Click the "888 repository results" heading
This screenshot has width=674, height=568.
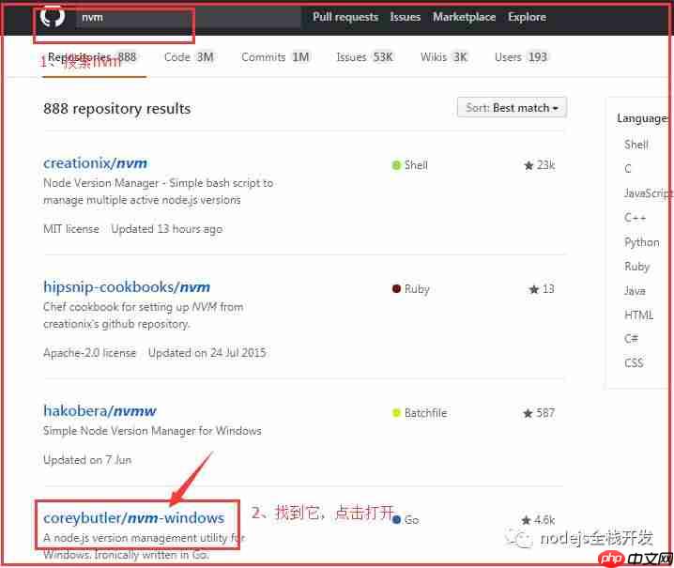point(117,109)
